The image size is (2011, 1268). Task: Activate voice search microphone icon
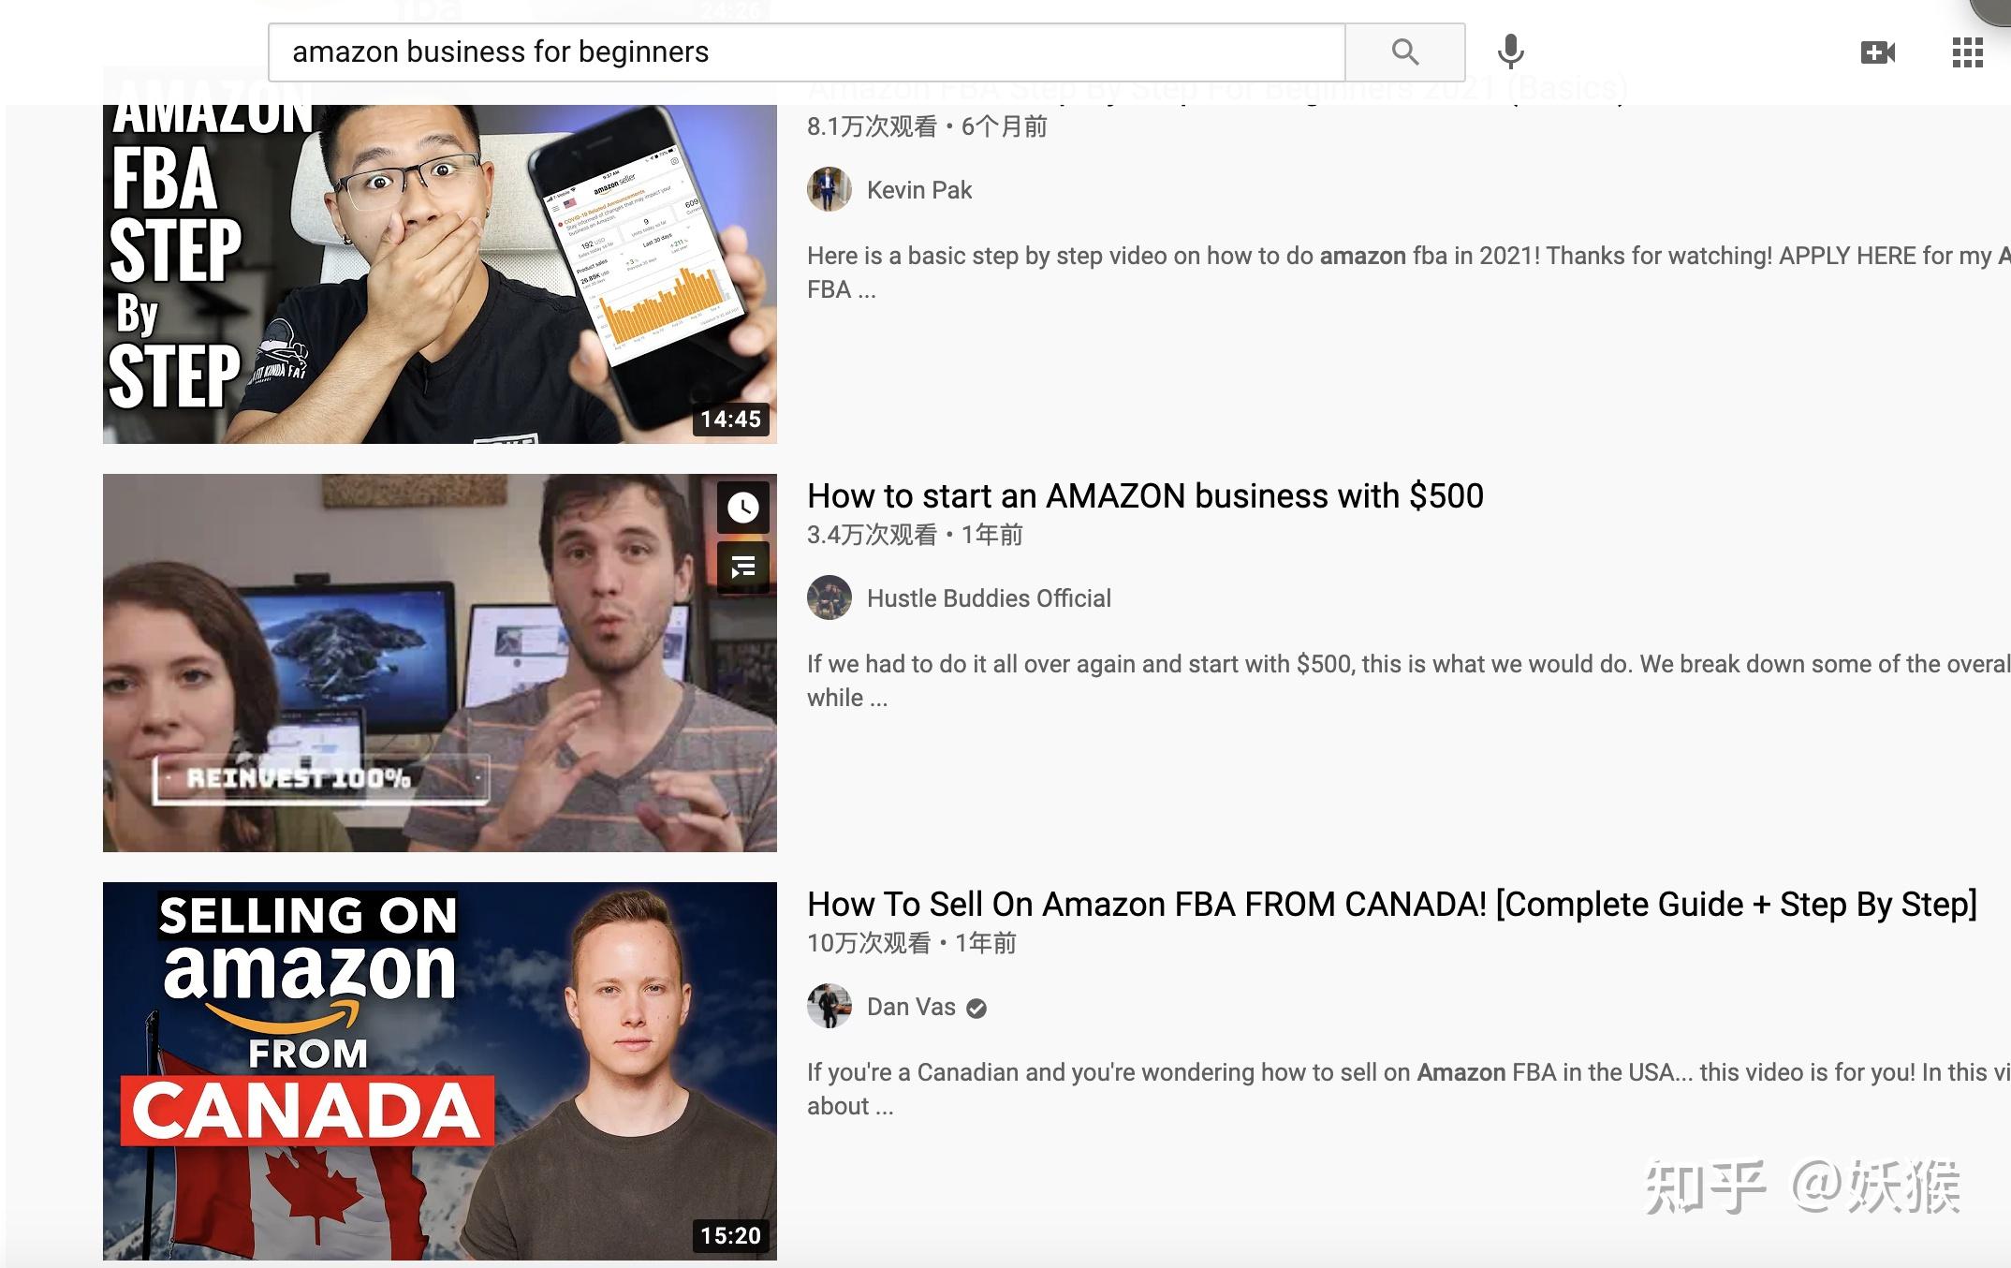click(x=1510, y=52)
